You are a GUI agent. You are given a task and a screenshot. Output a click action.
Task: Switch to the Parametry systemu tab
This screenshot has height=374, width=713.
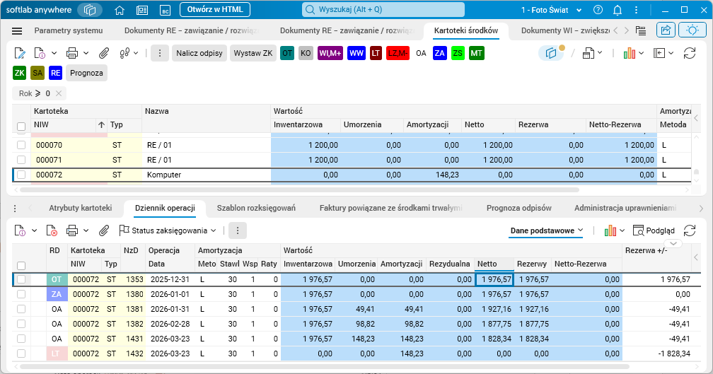pyautogui.click(x=69, y=31)
